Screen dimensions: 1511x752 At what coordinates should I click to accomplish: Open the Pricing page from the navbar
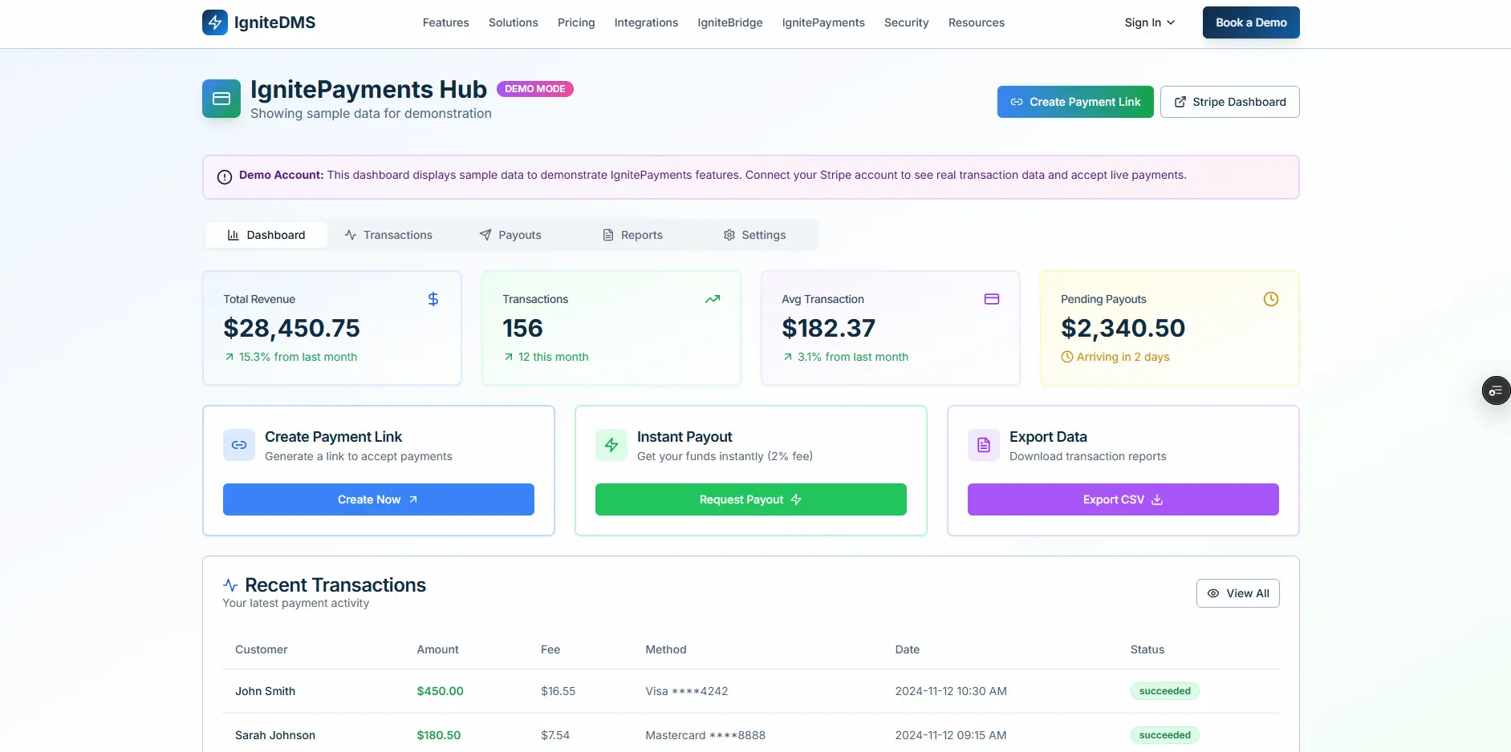pos(575,22)
